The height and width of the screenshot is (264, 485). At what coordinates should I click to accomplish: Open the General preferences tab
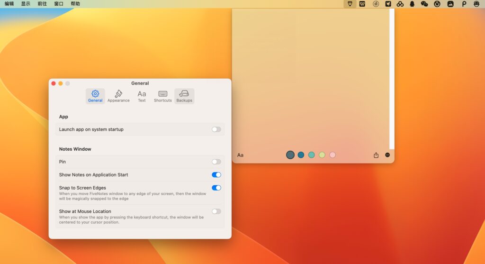[95, 96]
